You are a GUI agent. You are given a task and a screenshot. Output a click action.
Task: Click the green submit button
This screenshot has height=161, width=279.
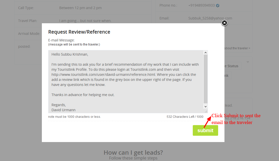tap(205, 130)
